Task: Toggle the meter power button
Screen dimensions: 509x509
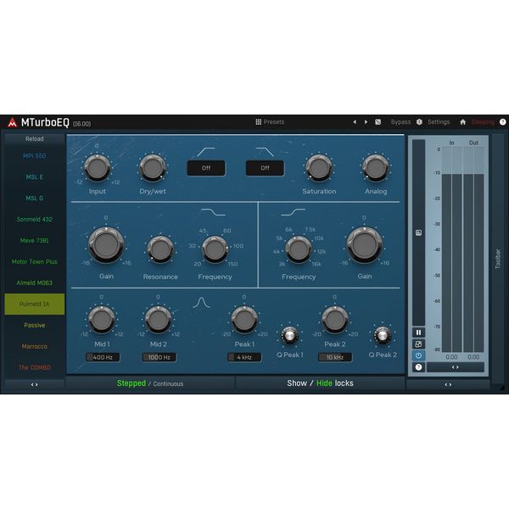Action: [418, 355]
